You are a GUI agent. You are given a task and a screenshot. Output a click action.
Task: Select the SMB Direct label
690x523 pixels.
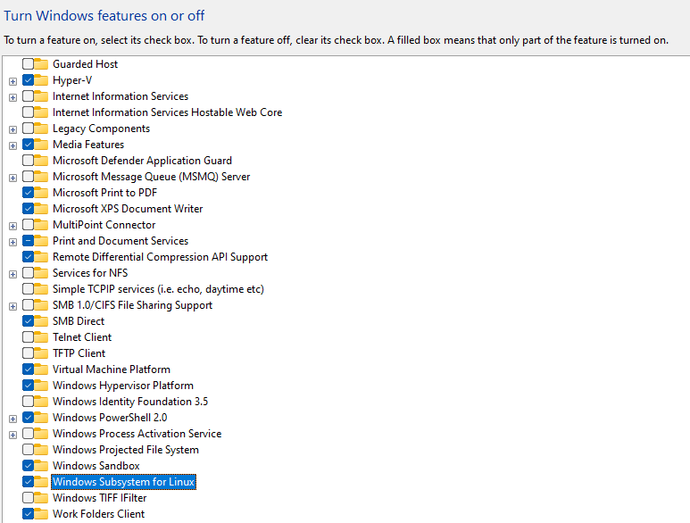[x=79, y=321]
